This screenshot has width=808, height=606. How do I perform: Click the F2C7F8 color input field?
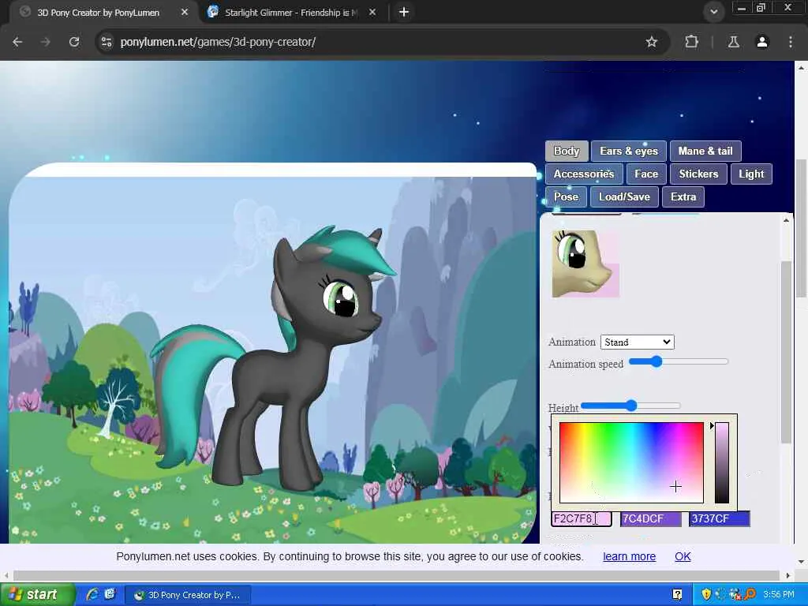582,519
